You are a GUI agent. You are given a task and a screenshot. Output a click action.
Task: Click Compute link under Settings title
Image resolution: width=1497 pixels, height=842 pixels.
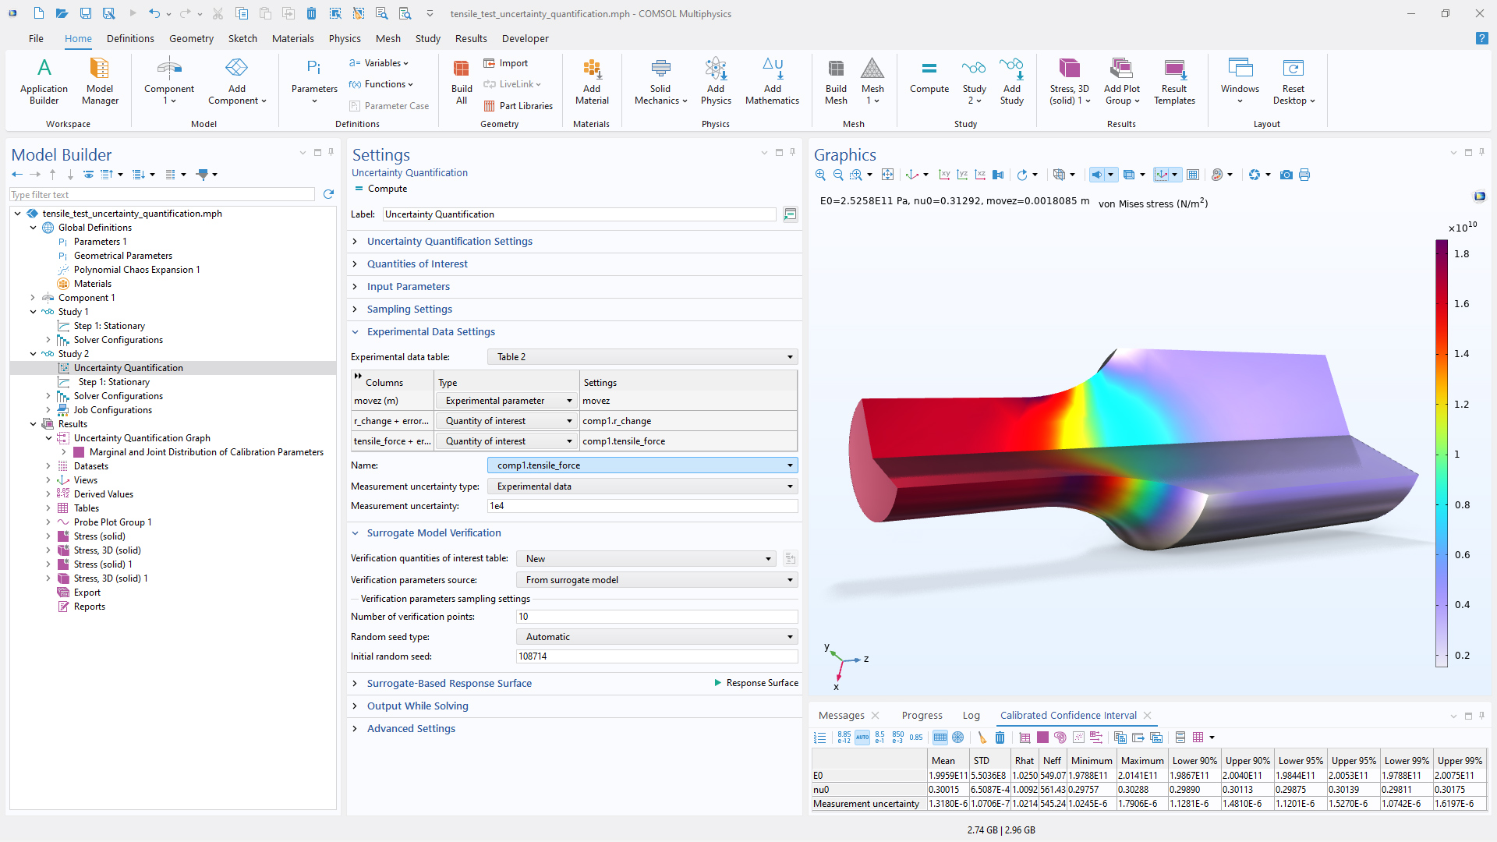(x=387, y=189)
